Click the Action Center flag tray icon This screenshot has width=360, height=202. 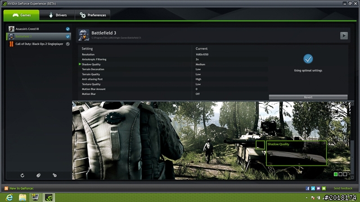(x=313, y=198)
